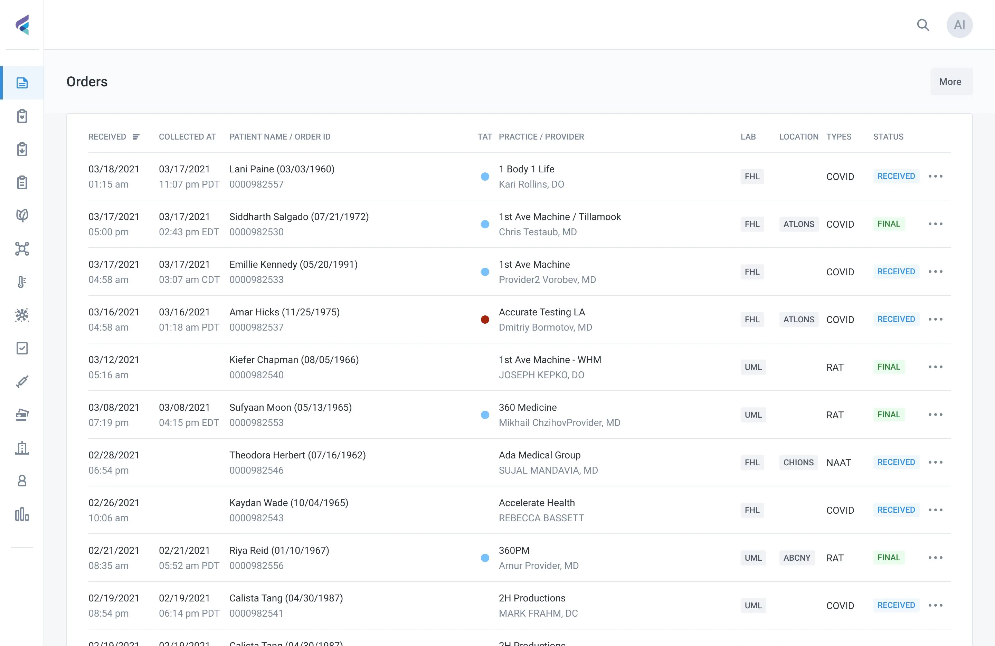This screenshot has height=646, width=995.
Task: Select order ID 0000982543
Action: (x=256, y=518)
